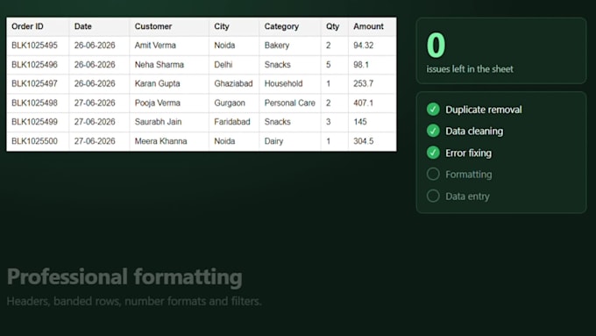
Task: Select order ID BLK1025496
Action: 34,65
